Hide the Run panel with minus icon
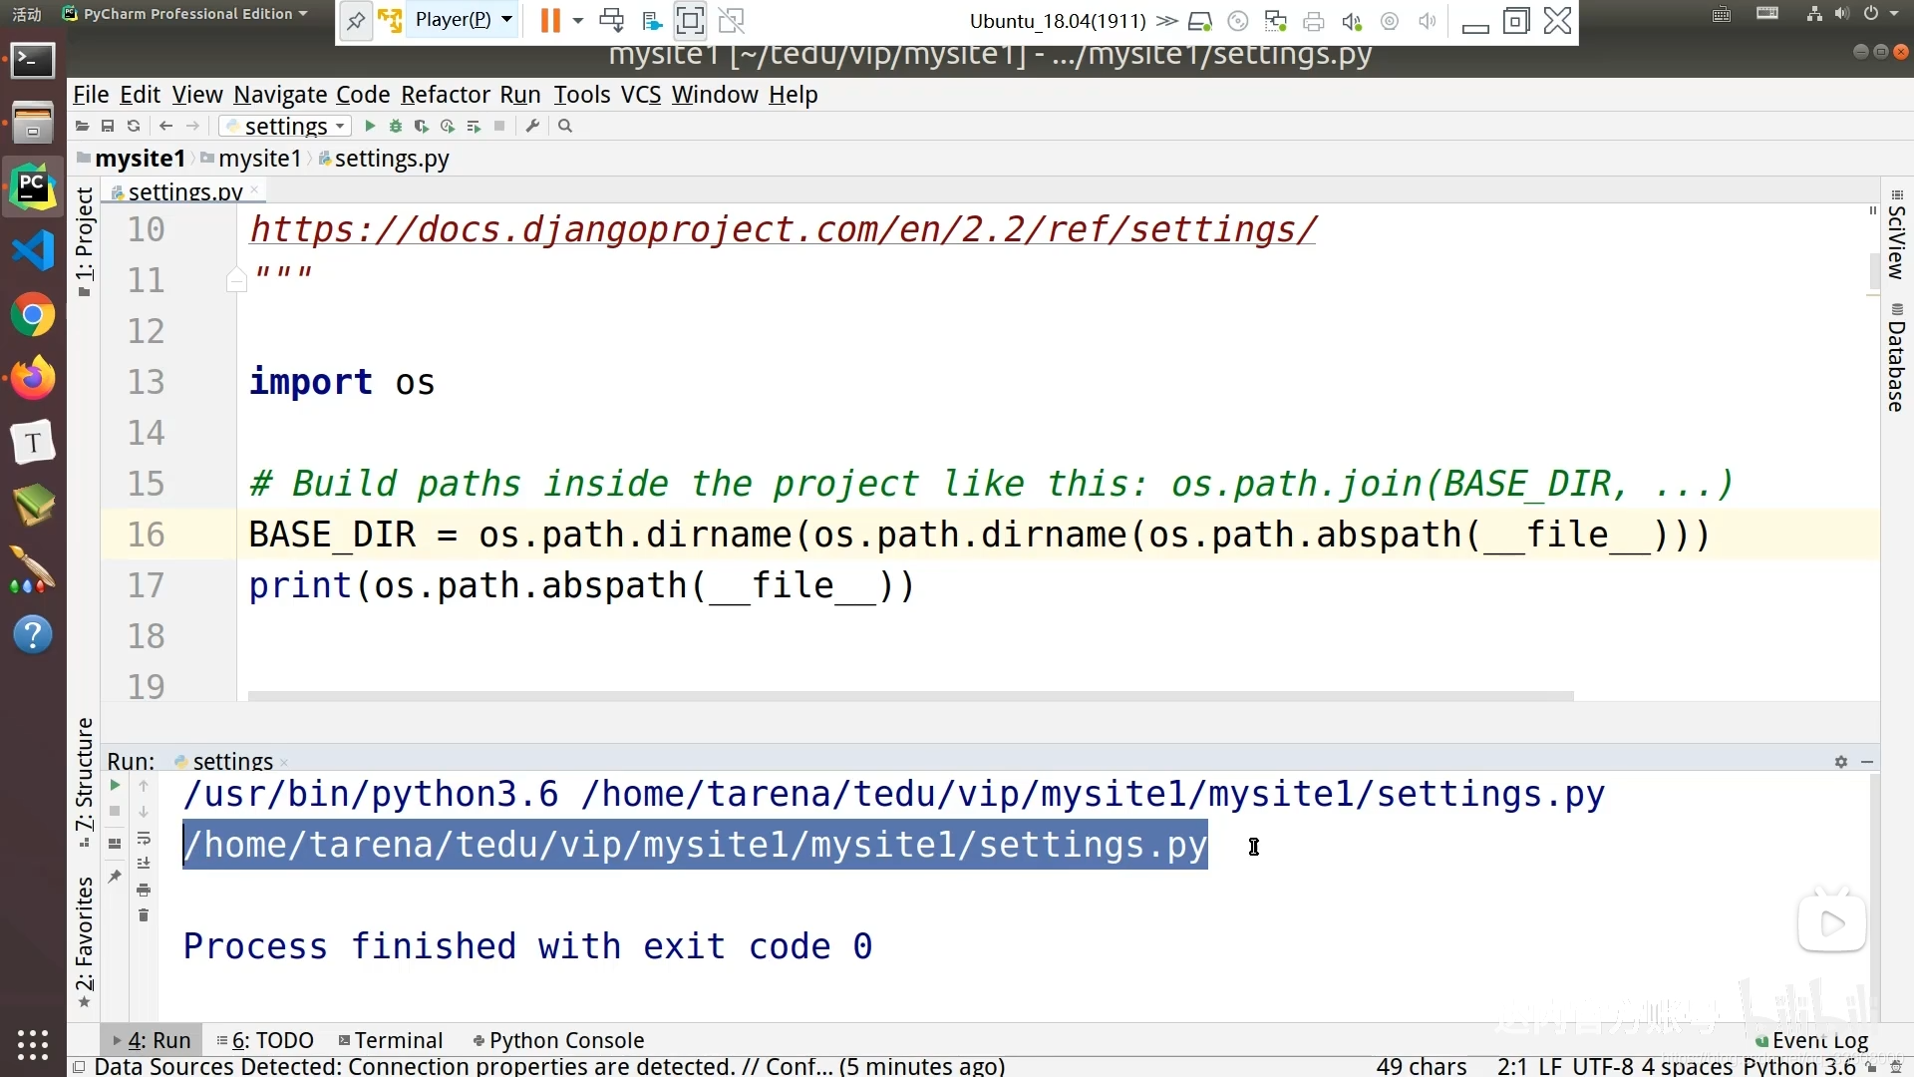The image size is (1914, 1077). point(1867,762)
